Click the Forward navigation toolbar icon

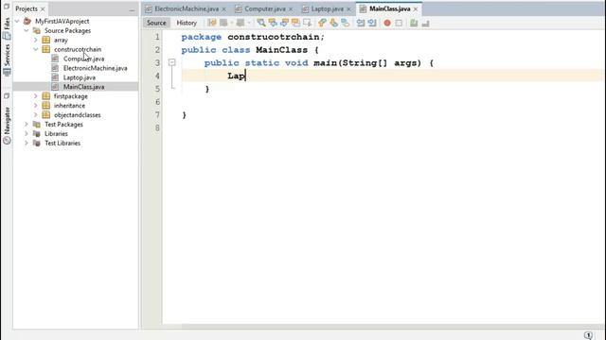click(240, 23)
